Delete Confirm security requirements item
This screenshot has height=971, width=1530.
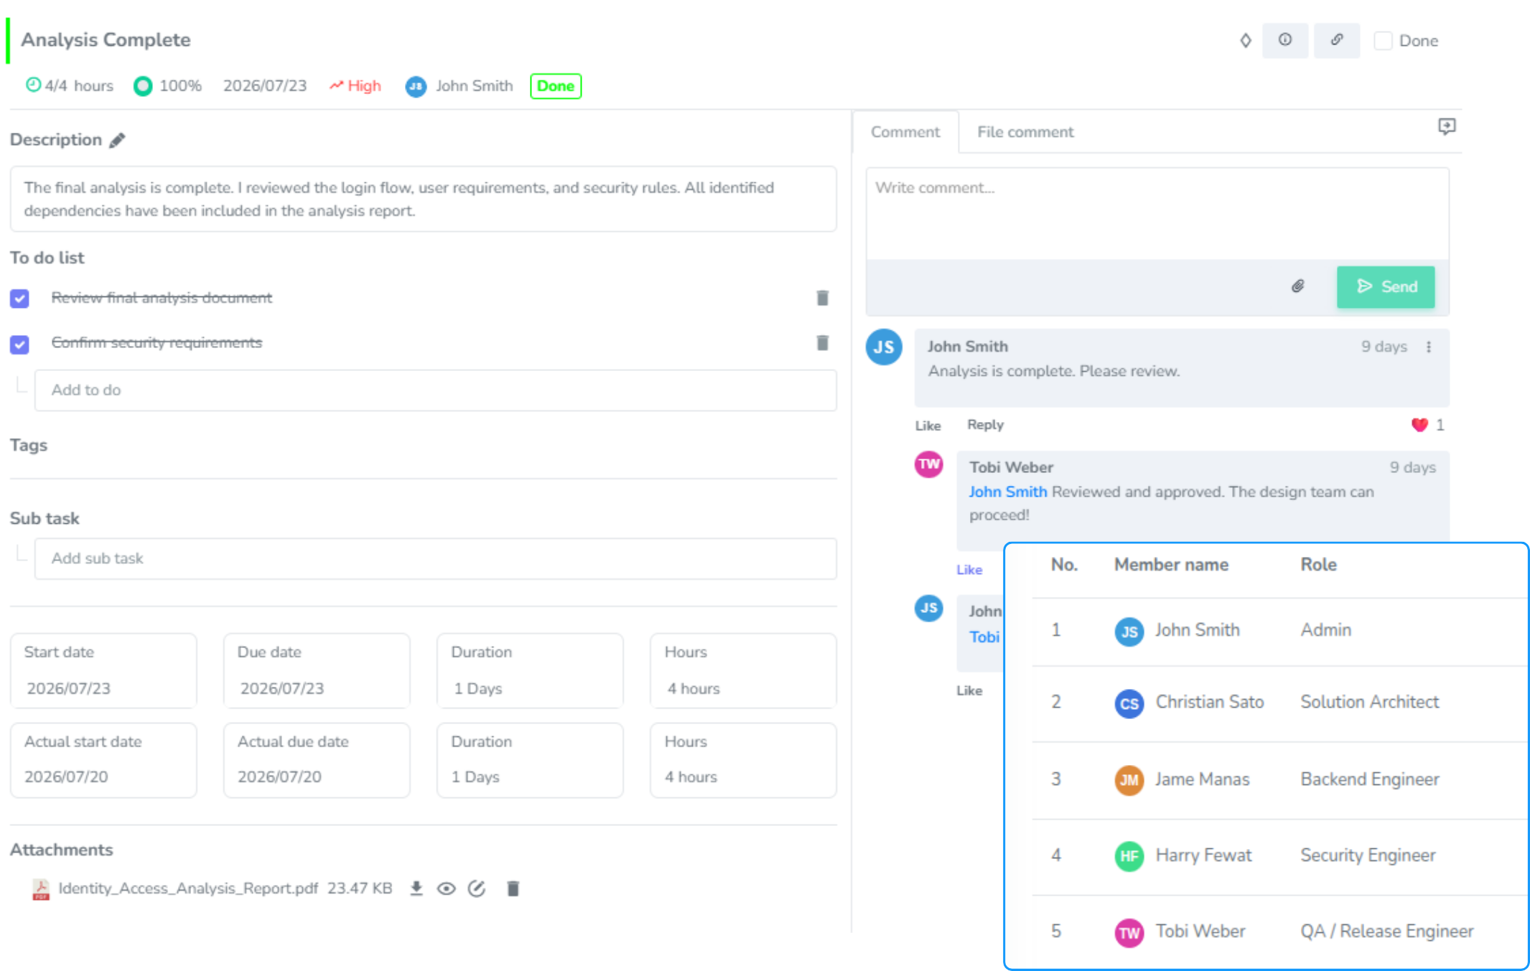tap(823, 343)
